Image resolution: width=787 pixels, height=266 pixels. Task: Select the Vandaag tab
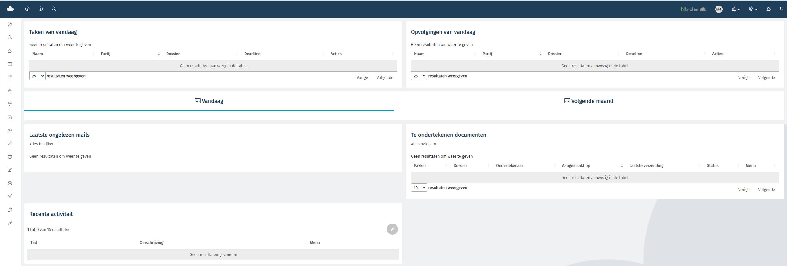point(209,101)
